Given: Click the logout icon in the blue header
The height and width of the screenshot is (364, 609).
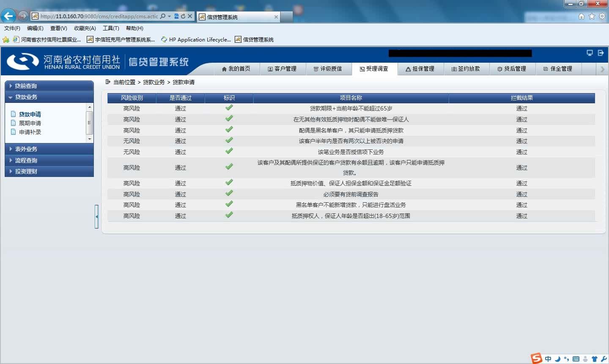Looking at the screenshot, I should point(601,53).
